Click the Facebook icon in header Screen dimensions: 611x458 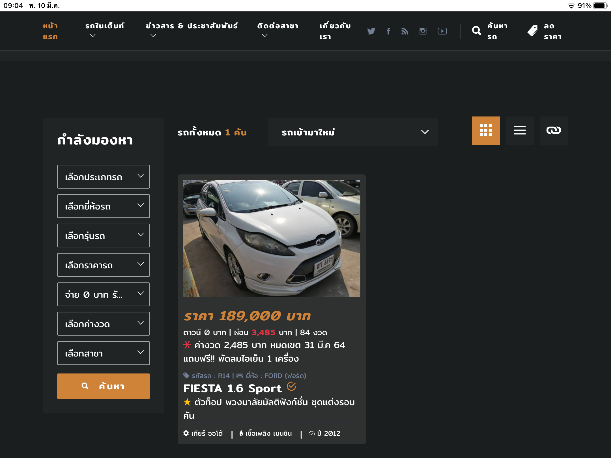point(388,31)
